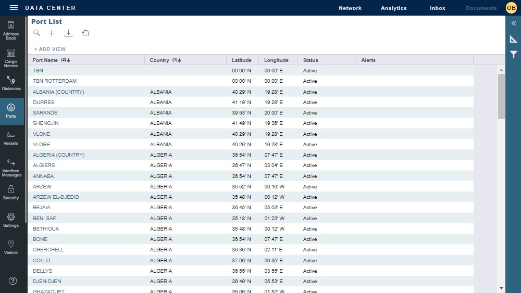Open the Vessels module
Viewport: 521px width, 293px height.
[x=11, y=138]
